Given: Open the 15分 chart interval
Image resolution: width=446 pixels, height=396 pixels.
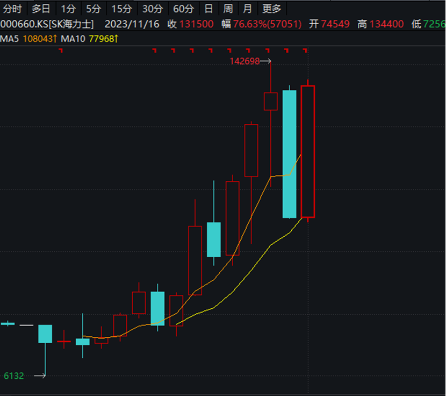Looking at the screenshot, I should click(121, 9).
